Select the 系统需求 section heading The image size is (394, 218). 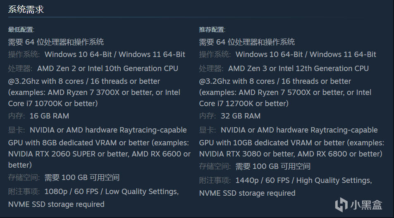pyautogui.click(x=26, y=9)
